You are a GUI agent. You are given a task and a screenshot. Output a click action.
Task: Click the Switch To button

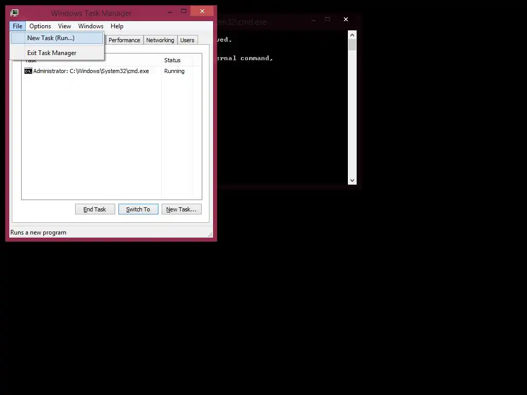point(138,209)
